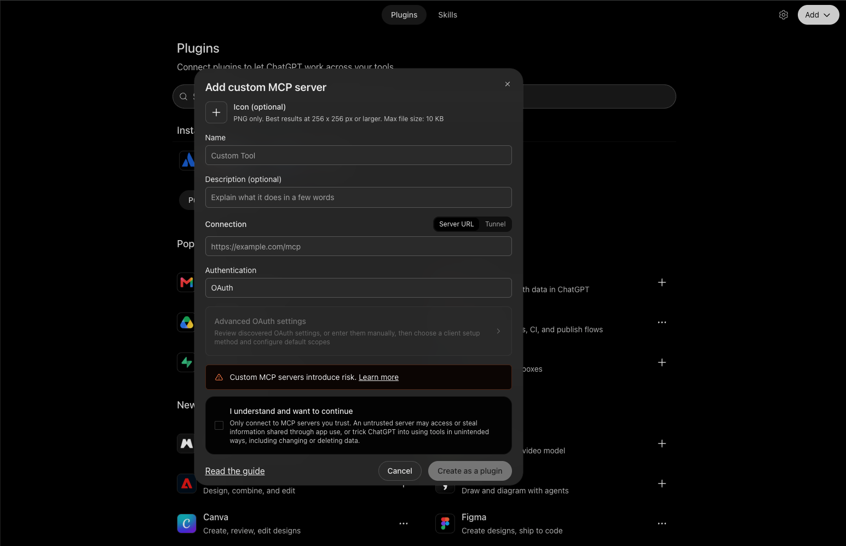846x546 pixels.
Task: Open the Read the guide link
Action: click(x=235, y=471)
